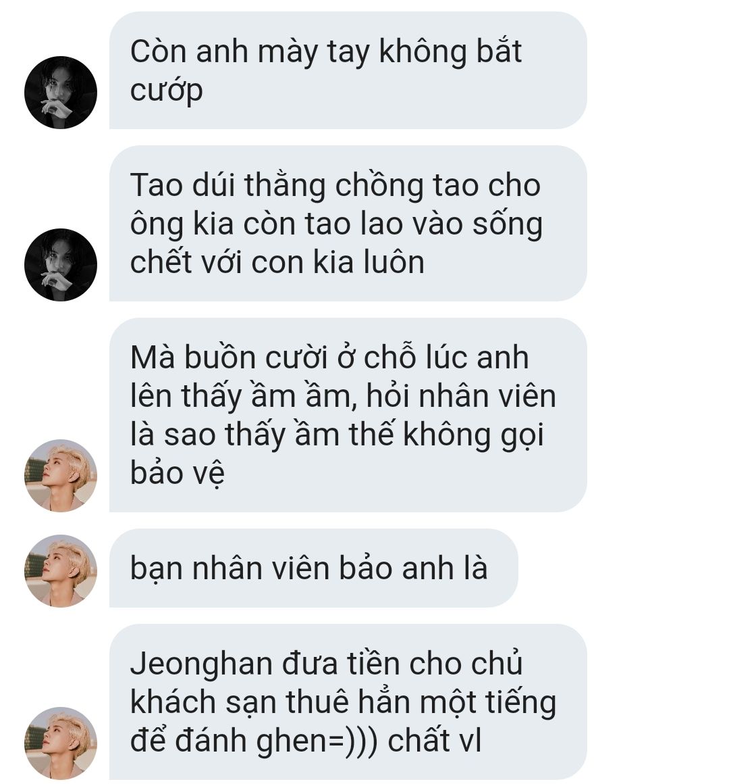Click the line "là sao thấy ầm thế không gọi"
Screen dimensions: 729x784
pyautogui.click(x=337, y=435)
